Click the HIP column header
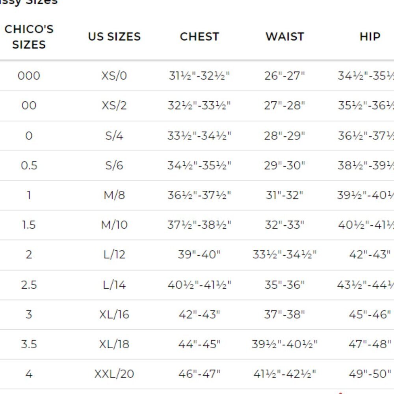This screenshot has width=394, height=394. pyautogui.click(x=370, y=37)
